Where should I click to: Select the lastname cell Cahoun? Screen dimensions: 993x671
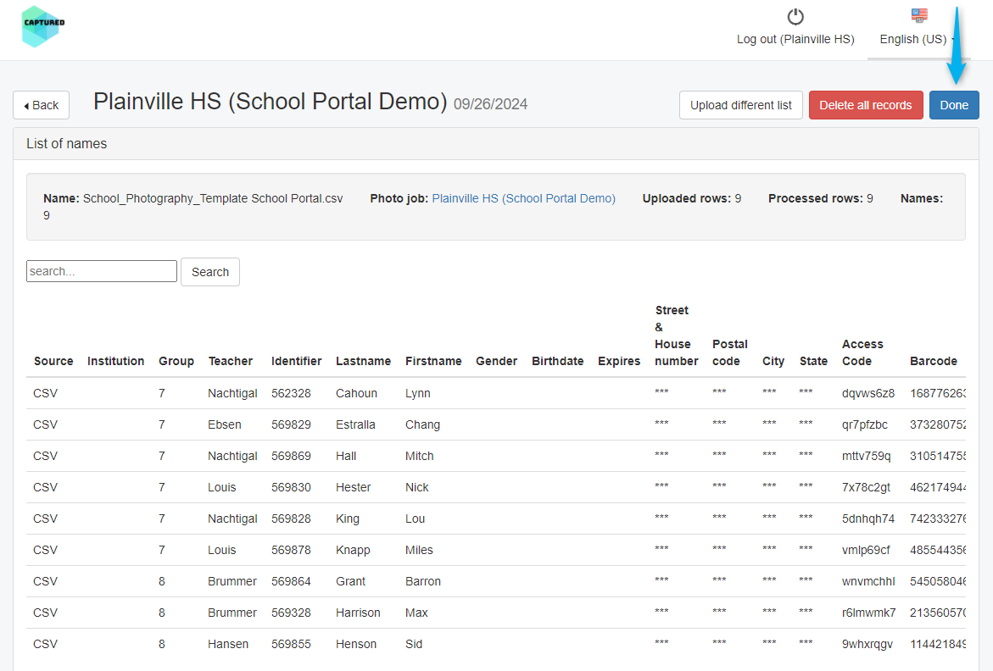coord(356,393)
